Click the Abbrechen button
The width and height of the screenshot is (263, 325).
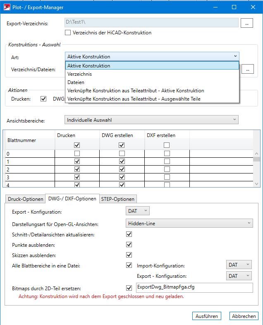244,316
